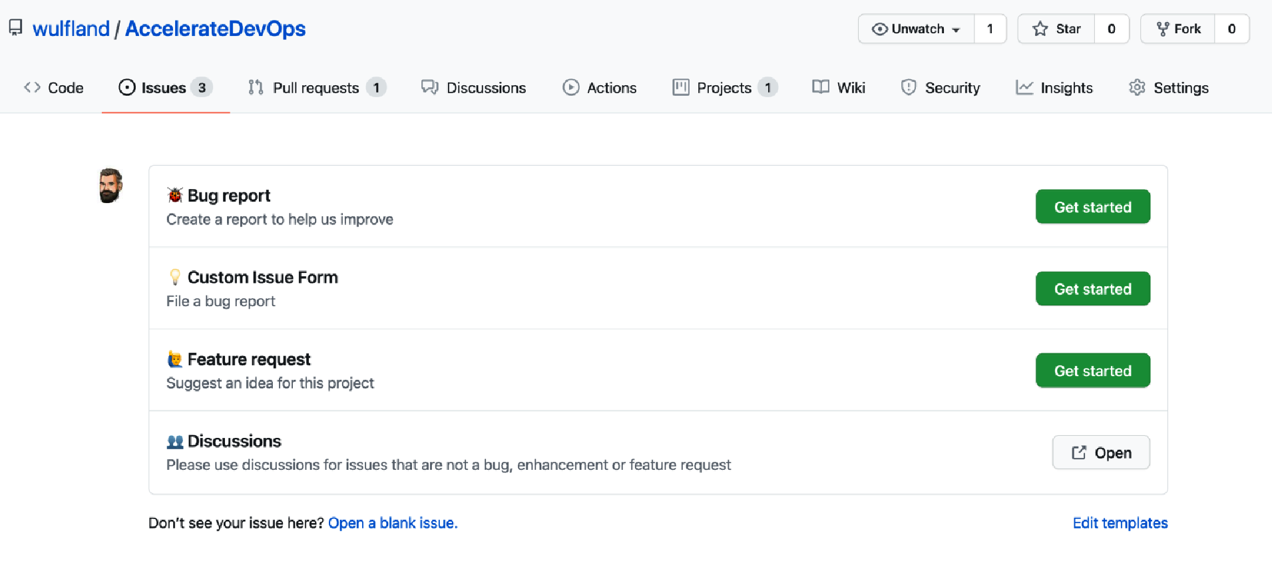Open the AccelerateDevOps repository link
1272x571 pixels.
215,29
